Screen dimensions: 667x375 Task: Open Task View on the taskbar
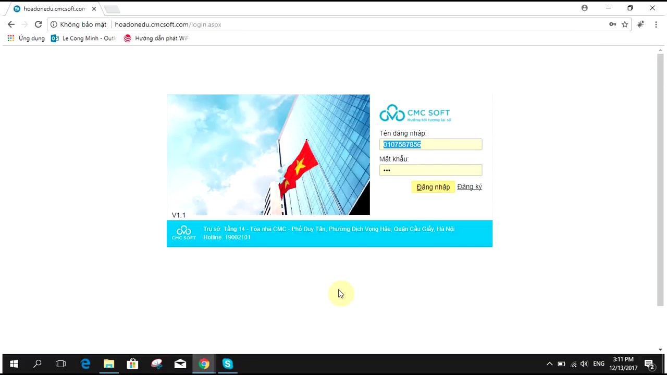click(60, 364)
